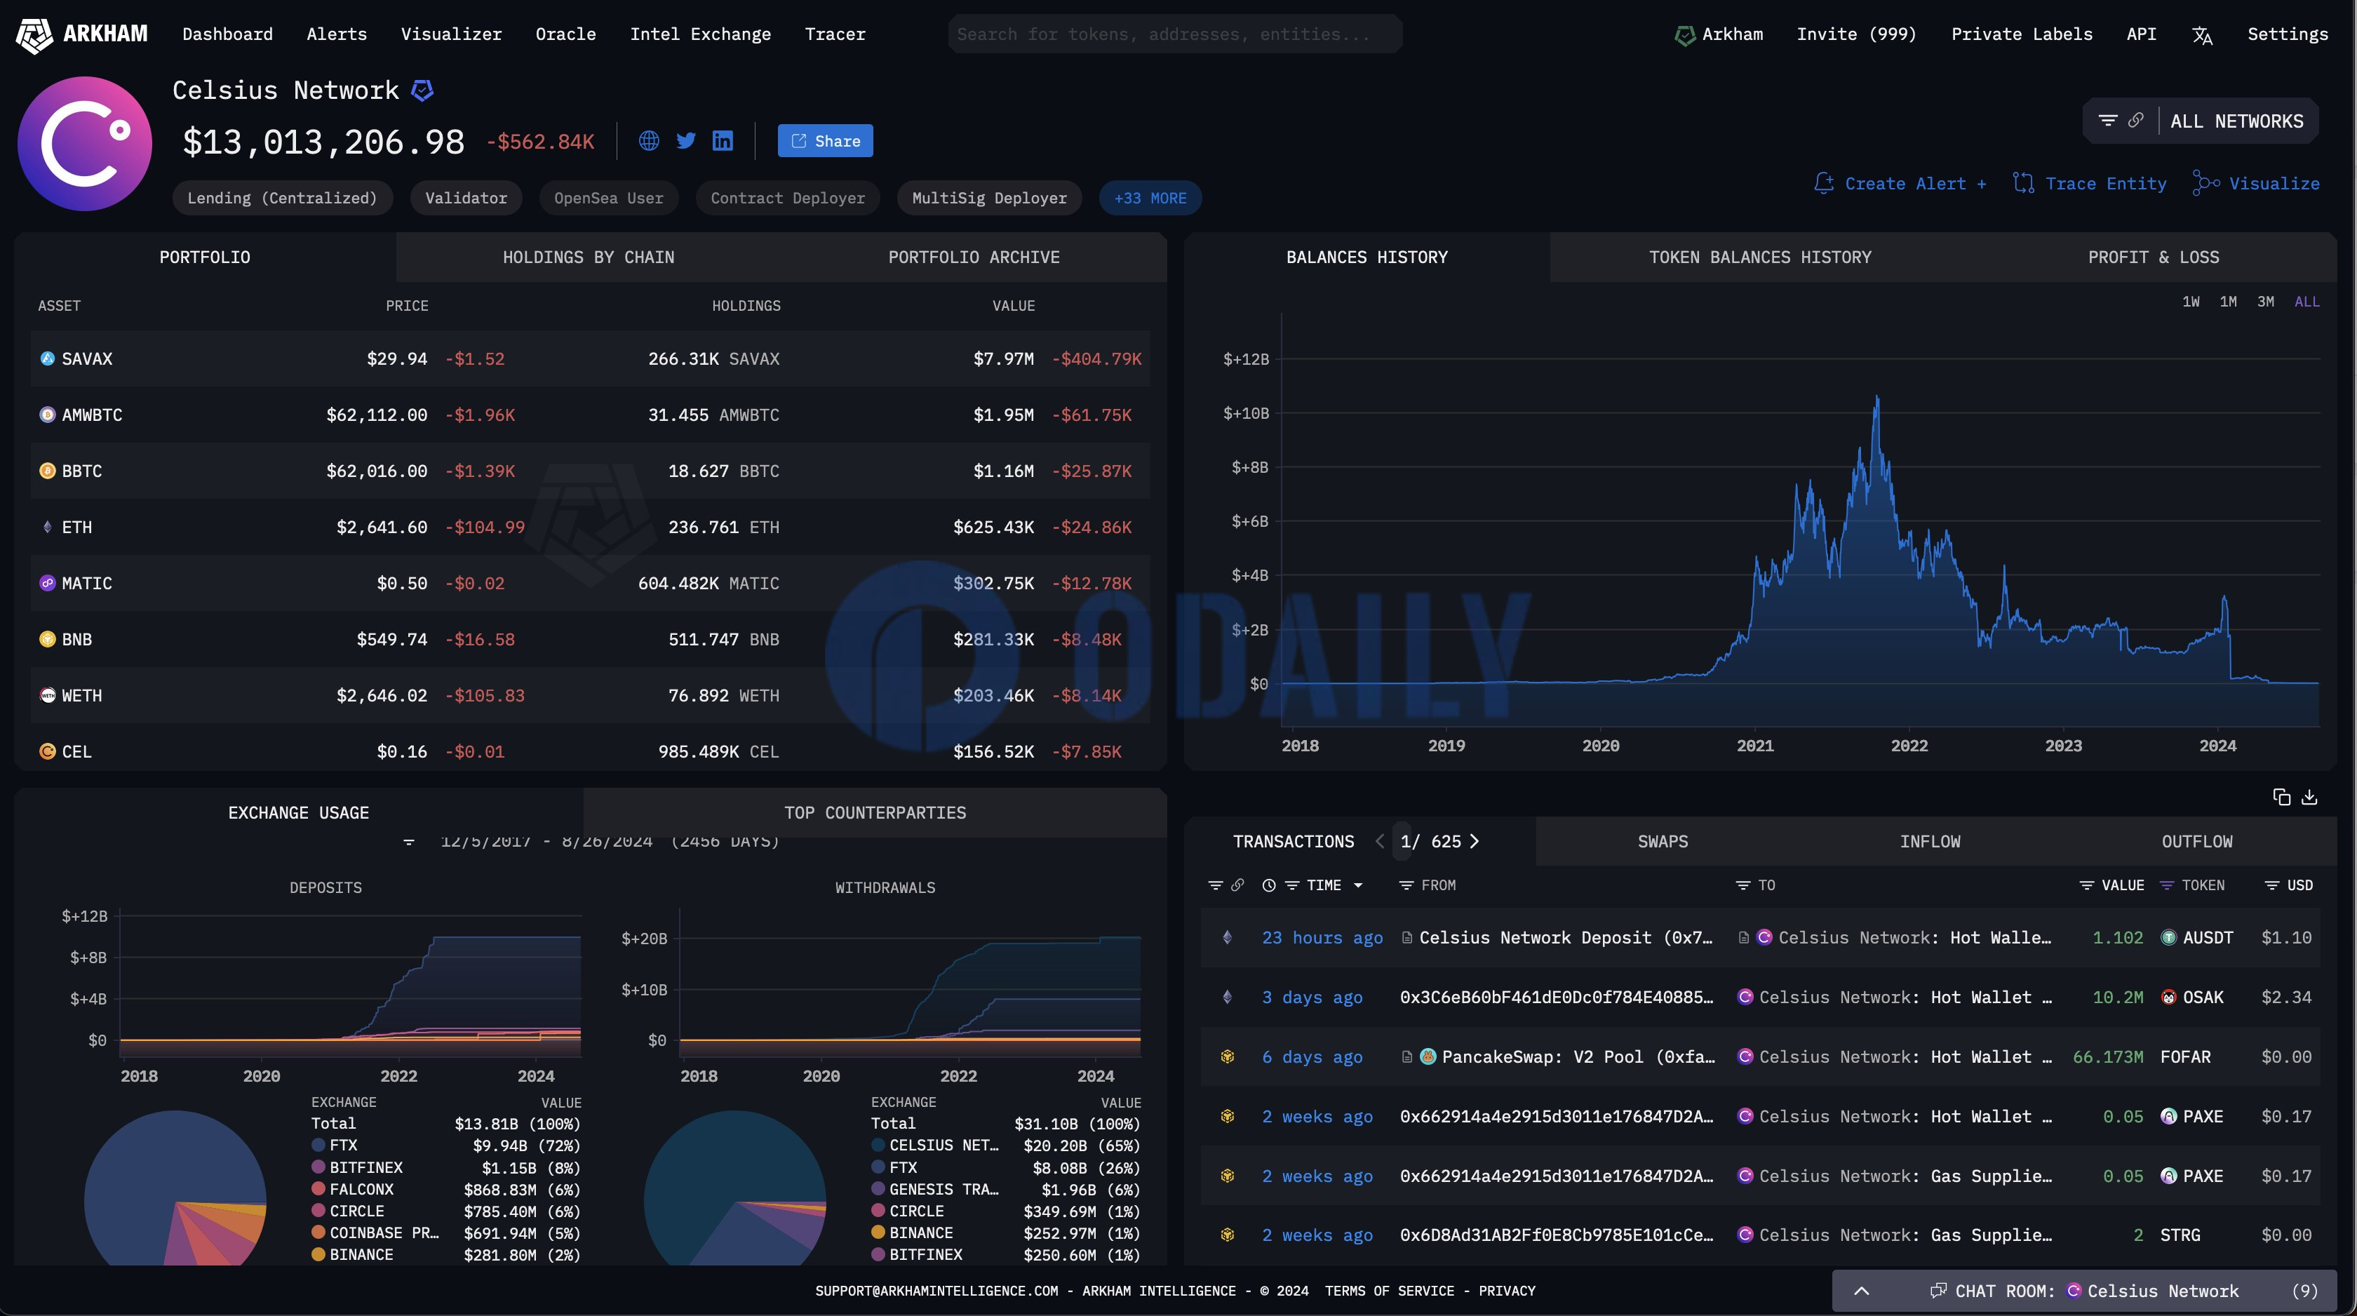Image resolution: width=2357 pixels, height=1316 pixels.
Task: Open the Celsius Network Twitter icon
Action: 686,141
